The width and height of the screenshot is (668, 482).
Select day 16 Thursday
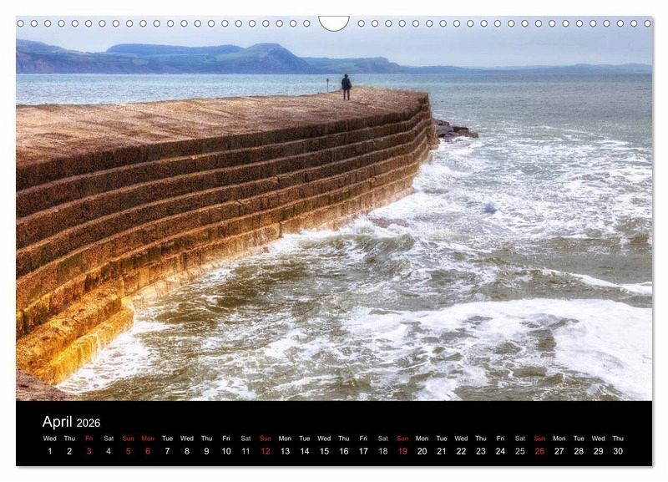344,451
